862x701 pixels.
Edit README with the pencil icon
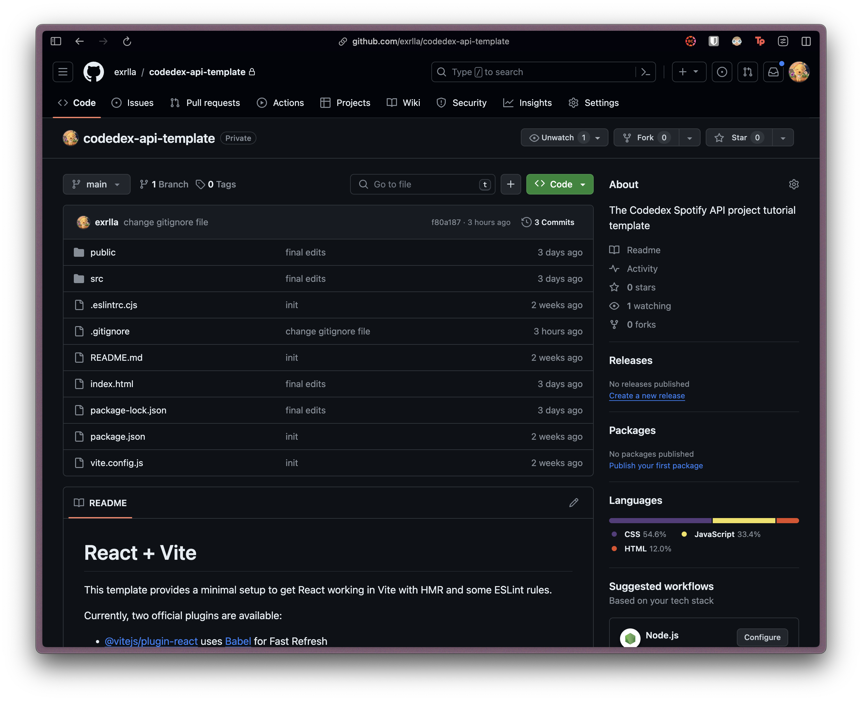point(573,503)
